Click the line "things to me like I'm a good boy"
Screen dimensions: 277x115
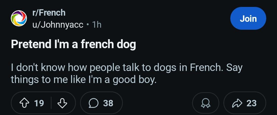(84, 80)
